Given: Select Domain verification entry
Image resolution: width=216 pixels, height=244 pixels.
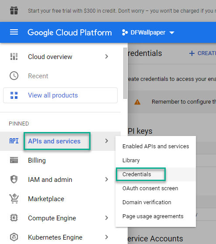Looking at the screenshot, I should [x=156, y=202].
